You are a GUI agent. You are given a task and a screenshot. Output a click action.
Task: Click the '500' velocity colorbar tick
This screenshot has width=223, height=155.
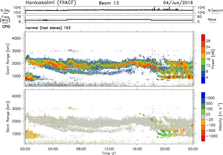[209, 103]
